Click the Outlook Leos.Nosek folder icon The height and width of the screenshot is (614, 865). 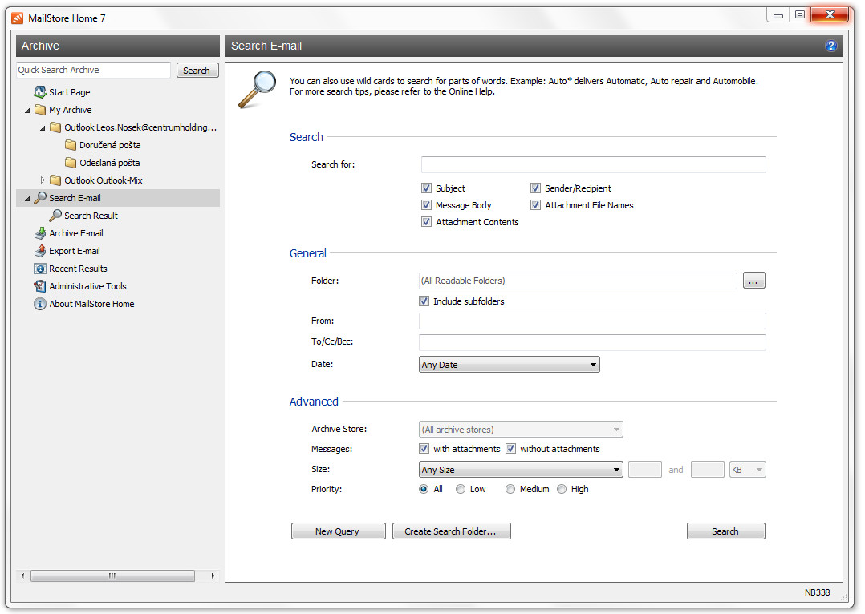(55, 127)
